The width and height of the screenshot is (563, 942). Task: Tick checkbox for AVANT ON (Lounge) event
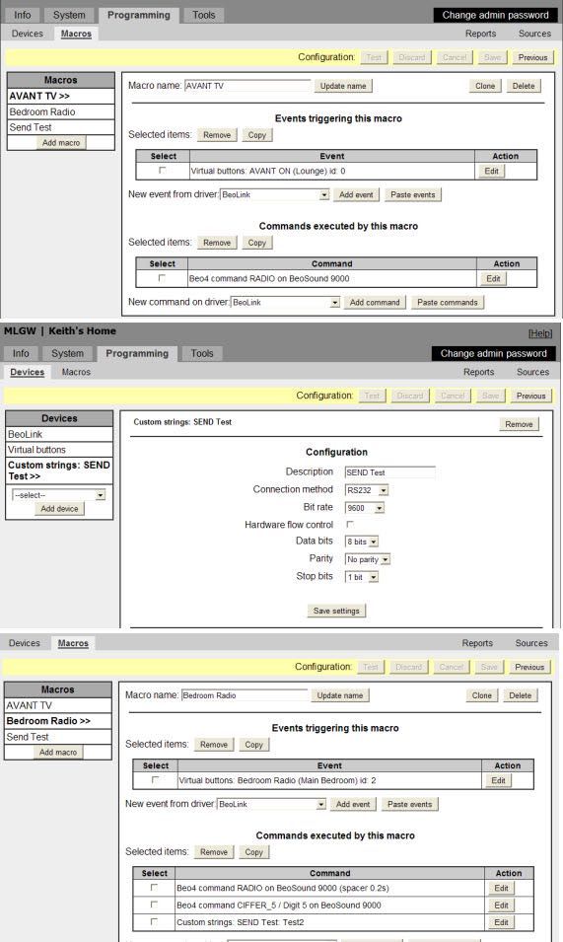click(x=162, y=171)
